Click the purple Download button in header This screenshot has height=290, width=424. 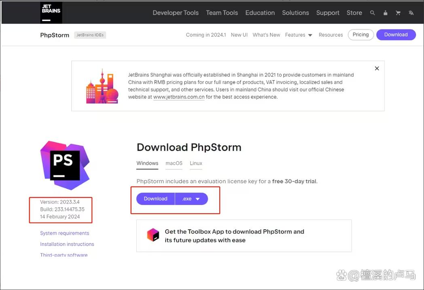tap(396, 35)
